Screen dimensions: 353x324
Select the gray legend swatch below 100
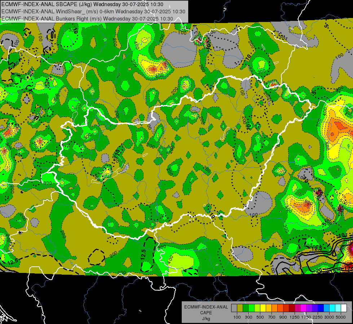coord(234,308)
